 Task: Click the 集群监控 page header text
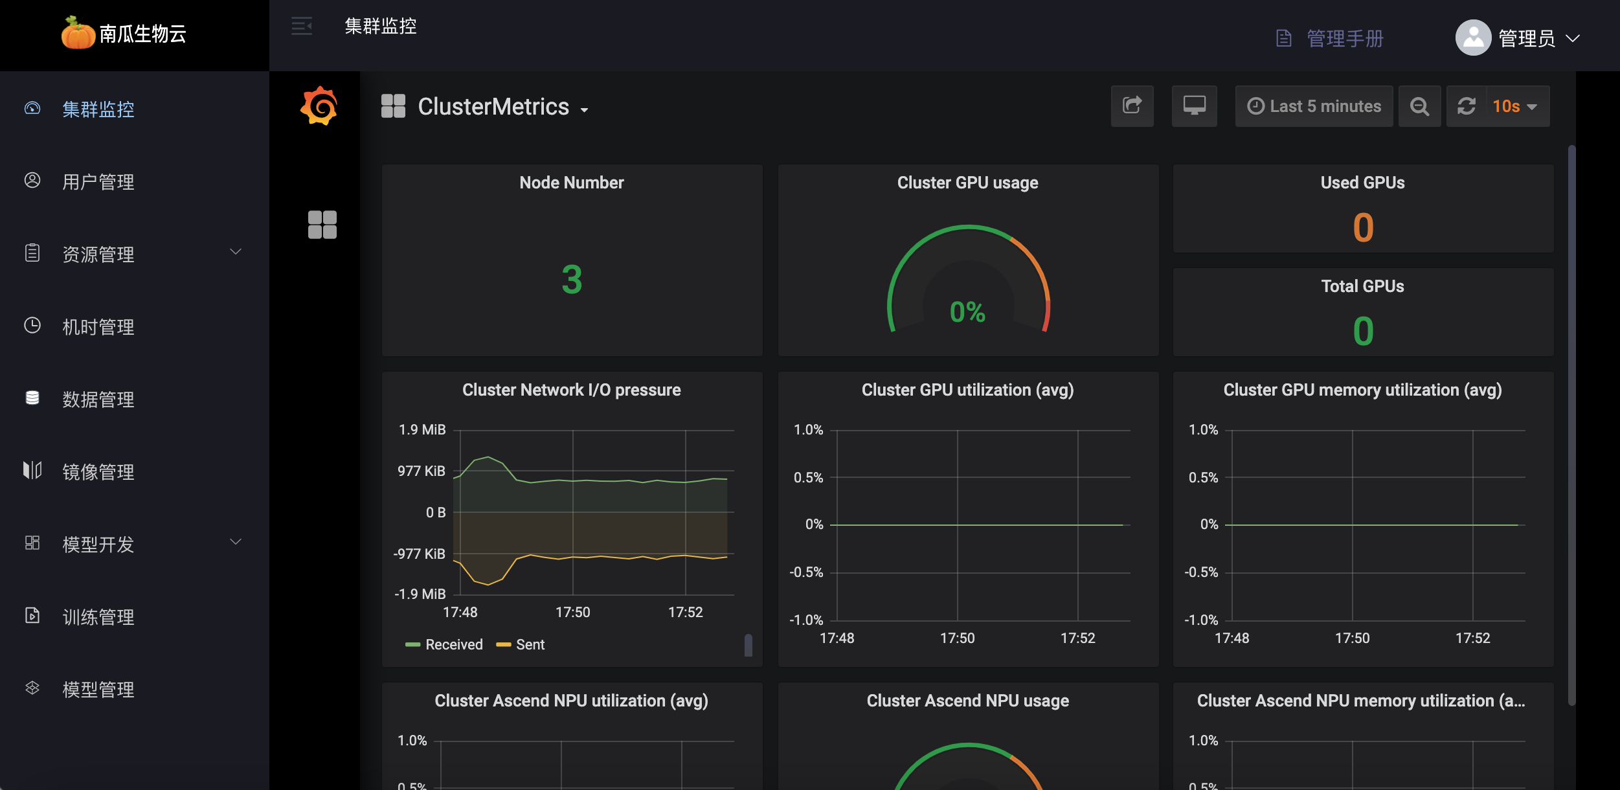(x=381, y=27)
